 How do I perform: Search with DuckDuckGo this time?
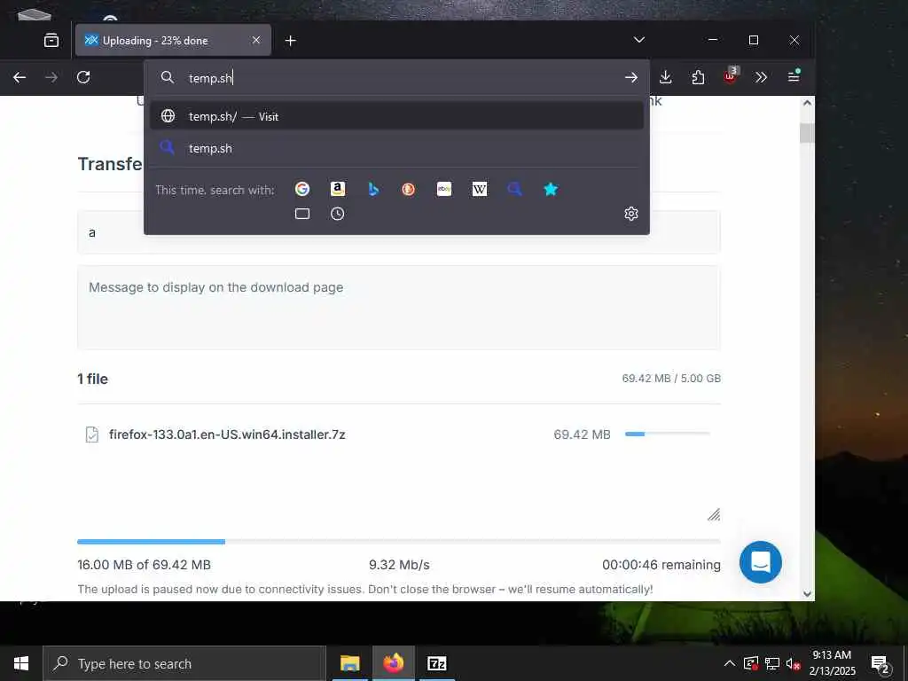tap(409, 189)
